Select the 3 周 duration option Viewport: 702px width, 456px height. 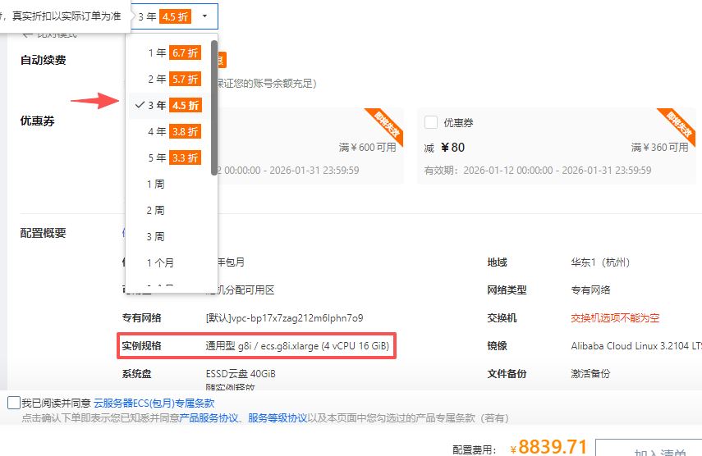pos(155,237)
